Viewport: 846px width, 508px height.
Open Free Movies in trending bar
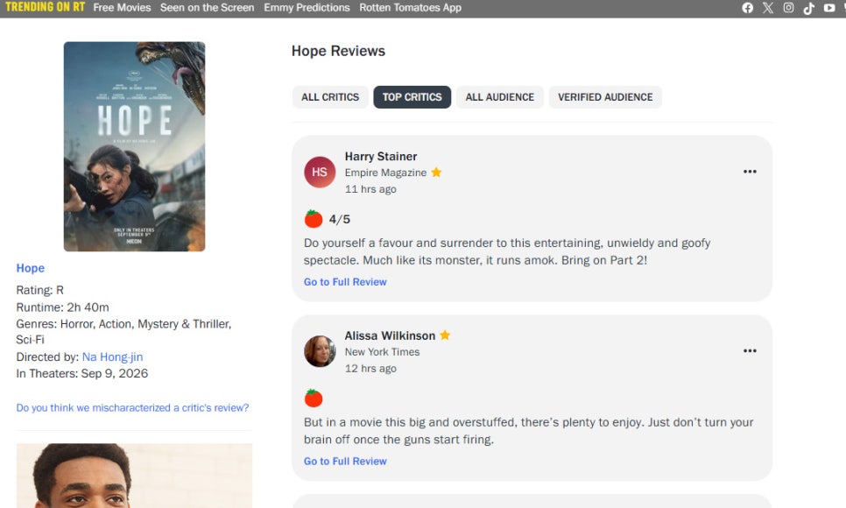(122, 8)
